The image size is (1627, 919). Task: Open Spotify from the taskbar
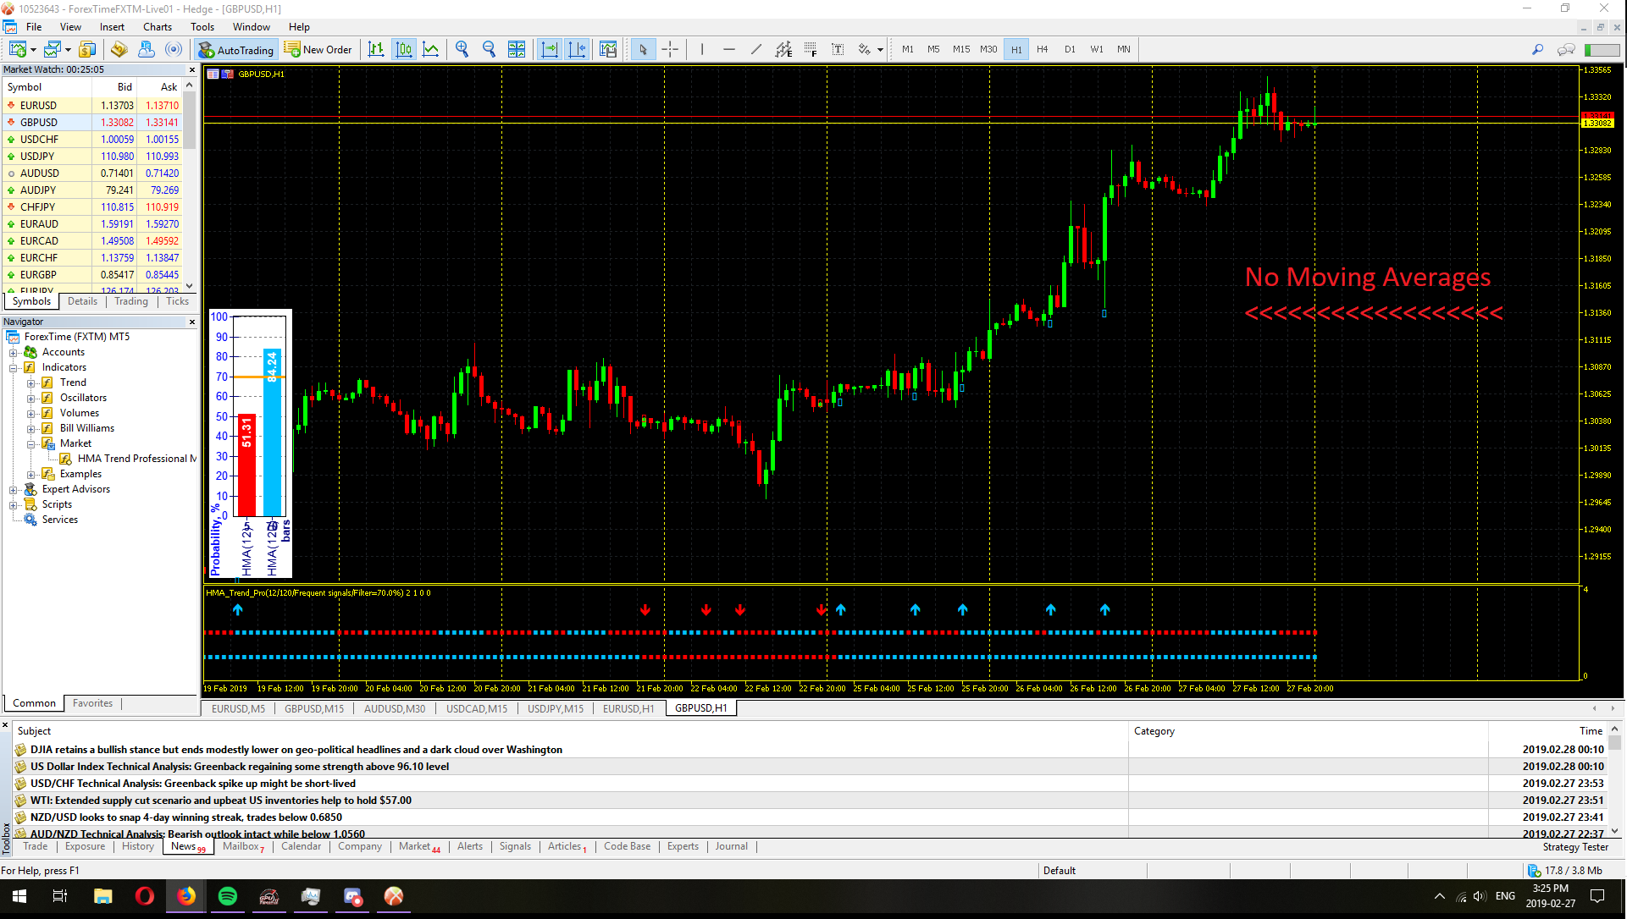coord(228,896)
